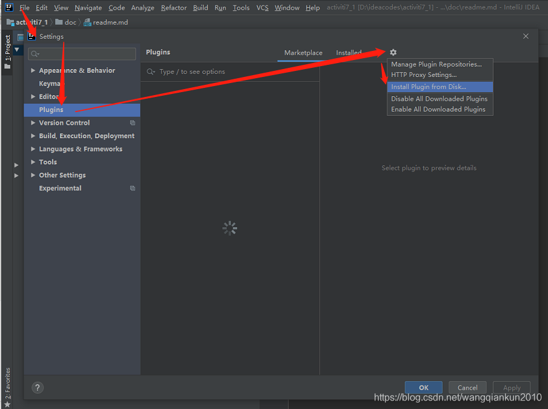
Task: Click the help question mark button
Action: click(x=38, y=387)
